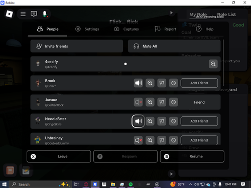Expand hidden system tray icons
The image size is (251, 188).
click(190, 184)
